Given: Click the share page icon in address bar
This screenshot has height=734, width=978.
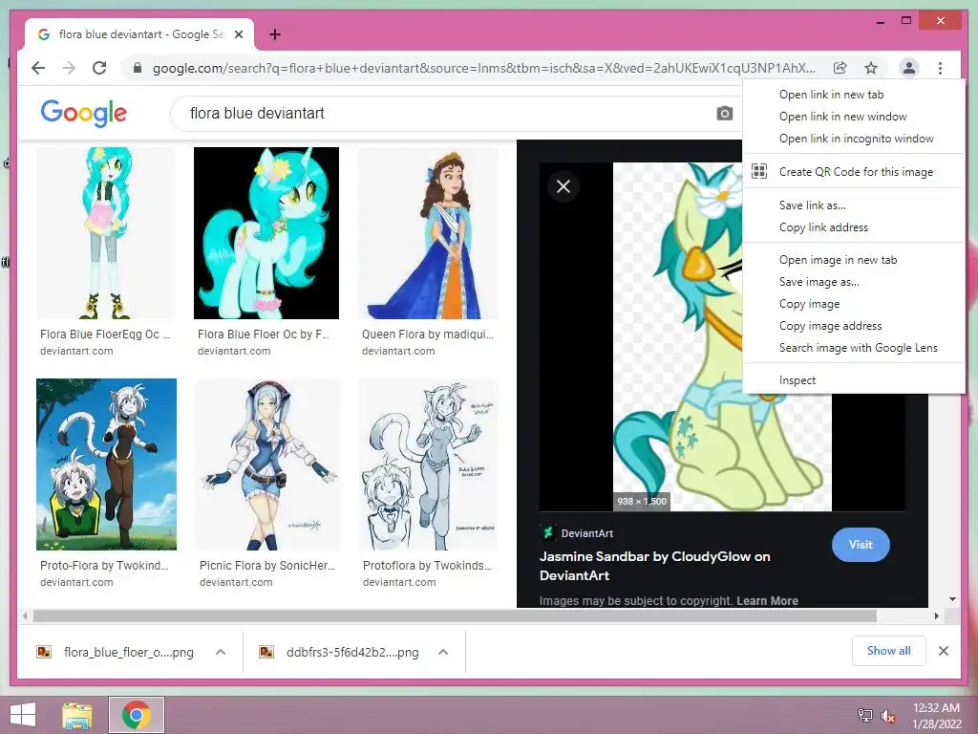Looking at the screenshot, I should [x=840, y=68].
